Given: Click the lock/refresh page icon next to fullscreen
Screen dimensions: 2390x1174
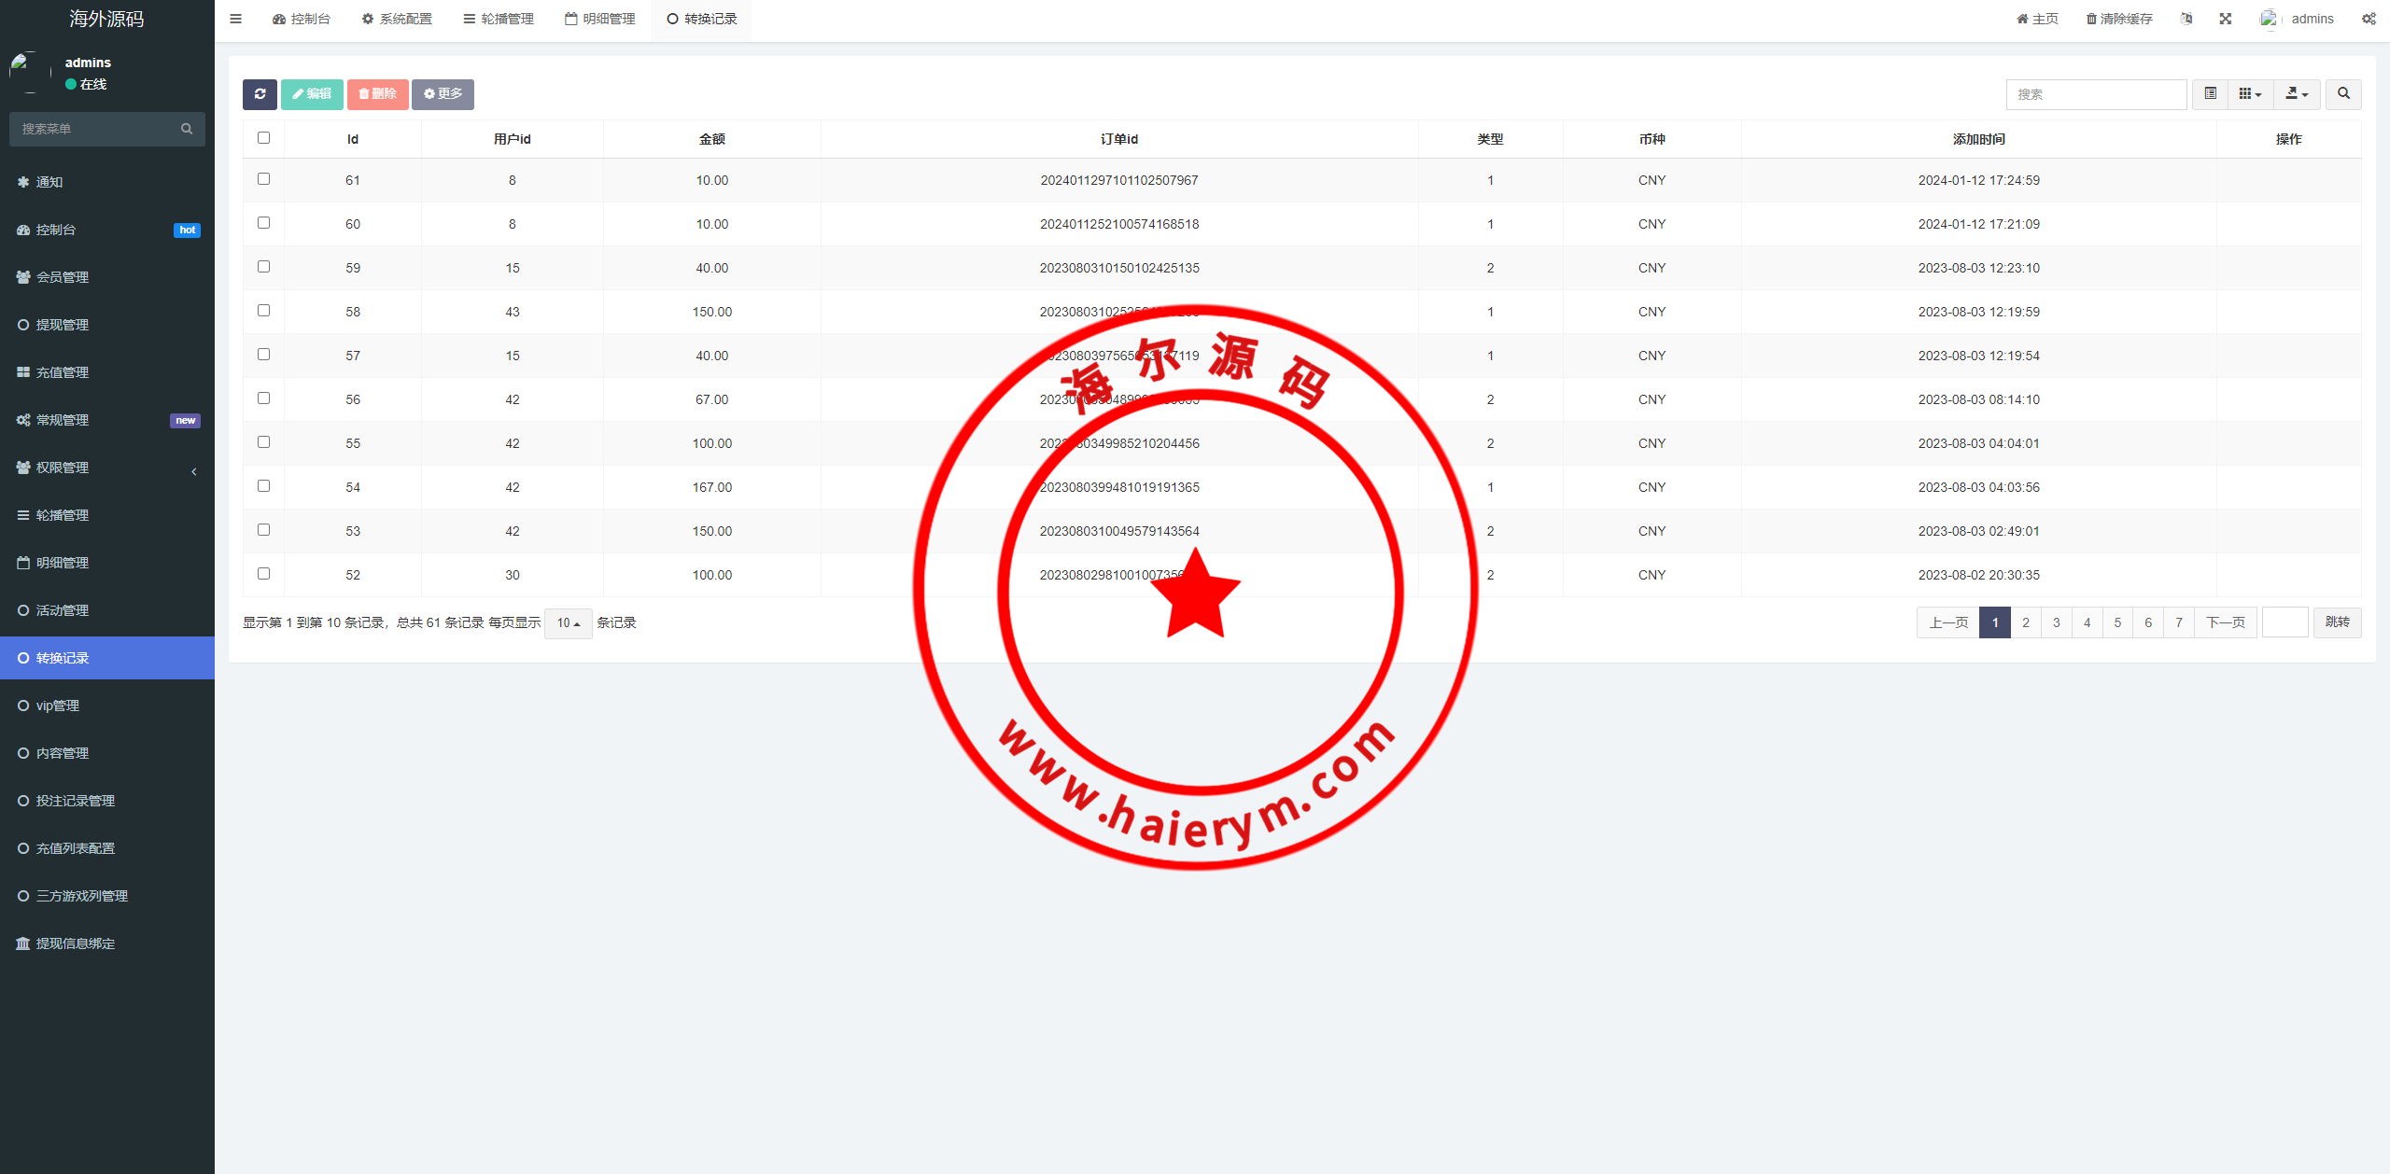Looking at the screenshot, I should coord(2186,18).
